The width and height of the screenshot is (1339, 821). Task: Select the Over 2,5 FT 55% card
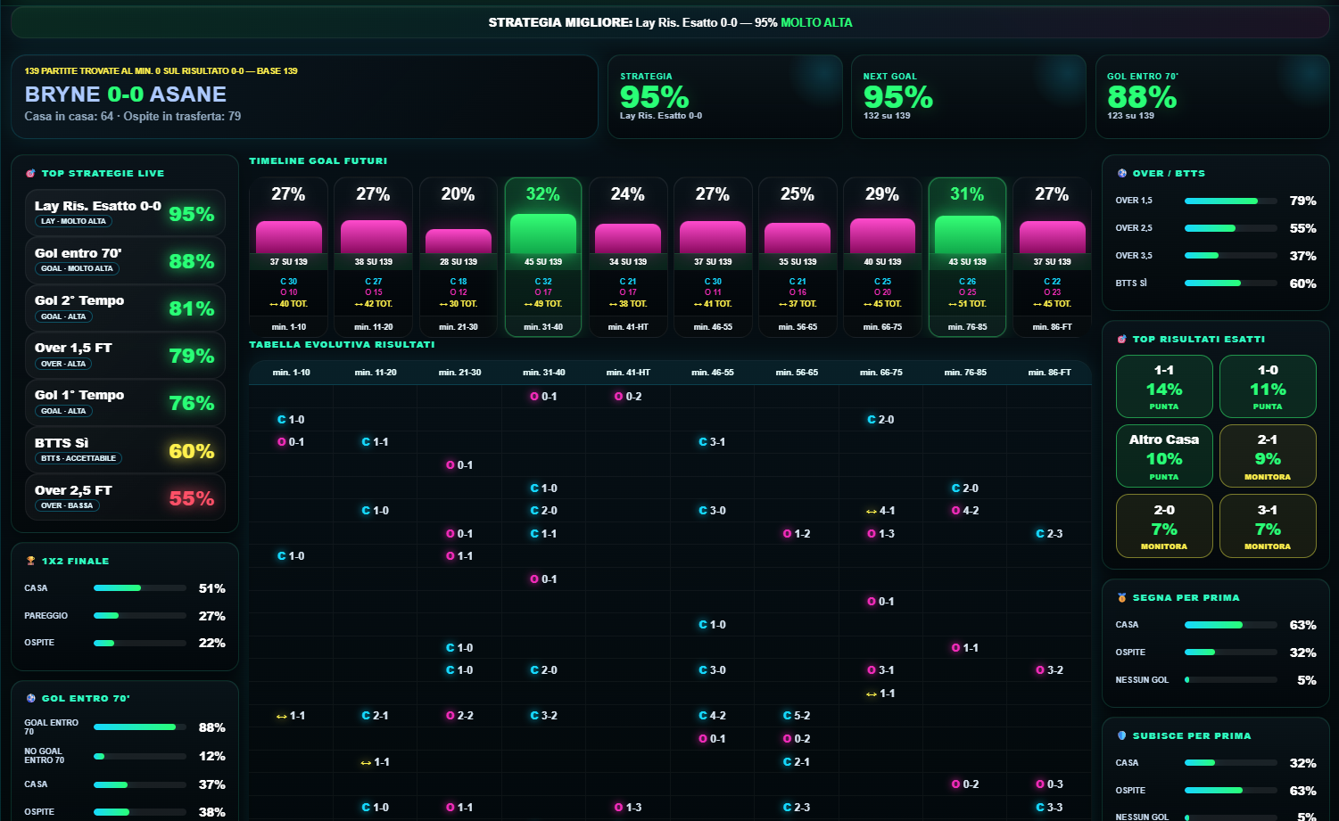point(125,497)
